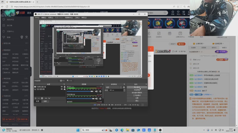
Task: Click the 滤镜 filters button above sources
Action: coord(70,81)
